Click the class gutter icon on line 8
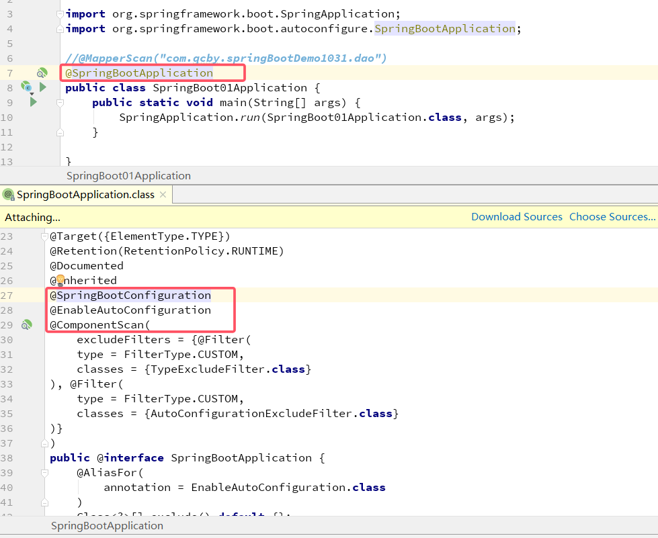Viewport: 658px width, 538px height. [x=26, y=87]
